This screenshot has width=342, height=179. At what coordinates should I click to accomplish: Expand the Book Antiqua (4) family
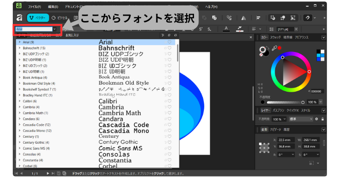click(x=20, y=77)
